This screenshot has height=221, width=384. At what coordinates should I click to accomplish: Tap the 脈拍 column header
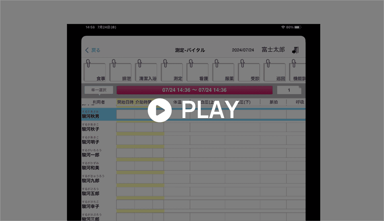(x=274, y=102)
